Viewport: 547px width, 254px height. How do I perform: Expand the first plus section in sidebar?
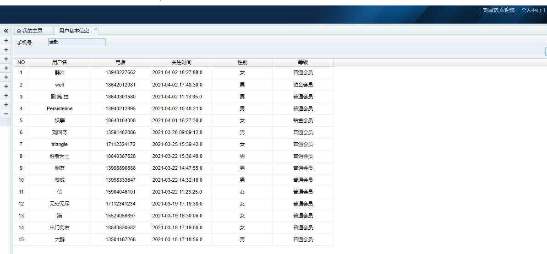pyautogui.click(x=6, y=41)
